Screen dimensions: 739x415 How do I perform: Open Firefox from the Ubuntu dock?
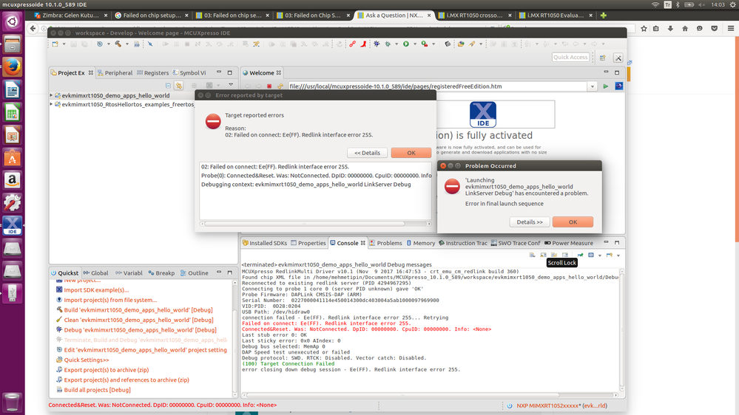click(x=13, y=66)
